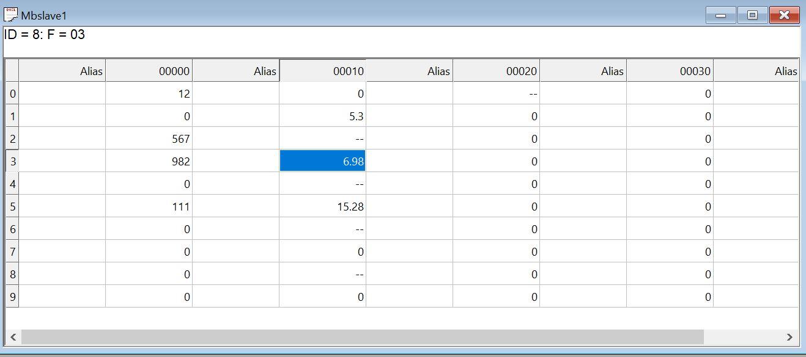Viewport: 806px width, 357px height.
Task: Select row header 9
Action: coord(12,297)
